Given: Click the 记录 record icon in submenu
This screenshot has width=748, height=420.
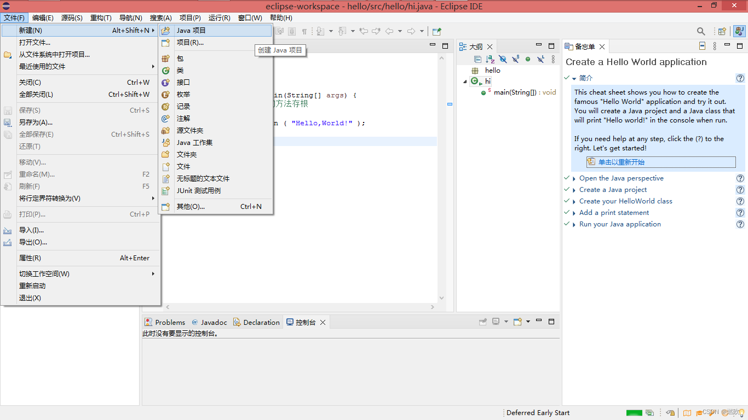Looking at the screenshot, I should pyautogui.click(x=165, y=107).
